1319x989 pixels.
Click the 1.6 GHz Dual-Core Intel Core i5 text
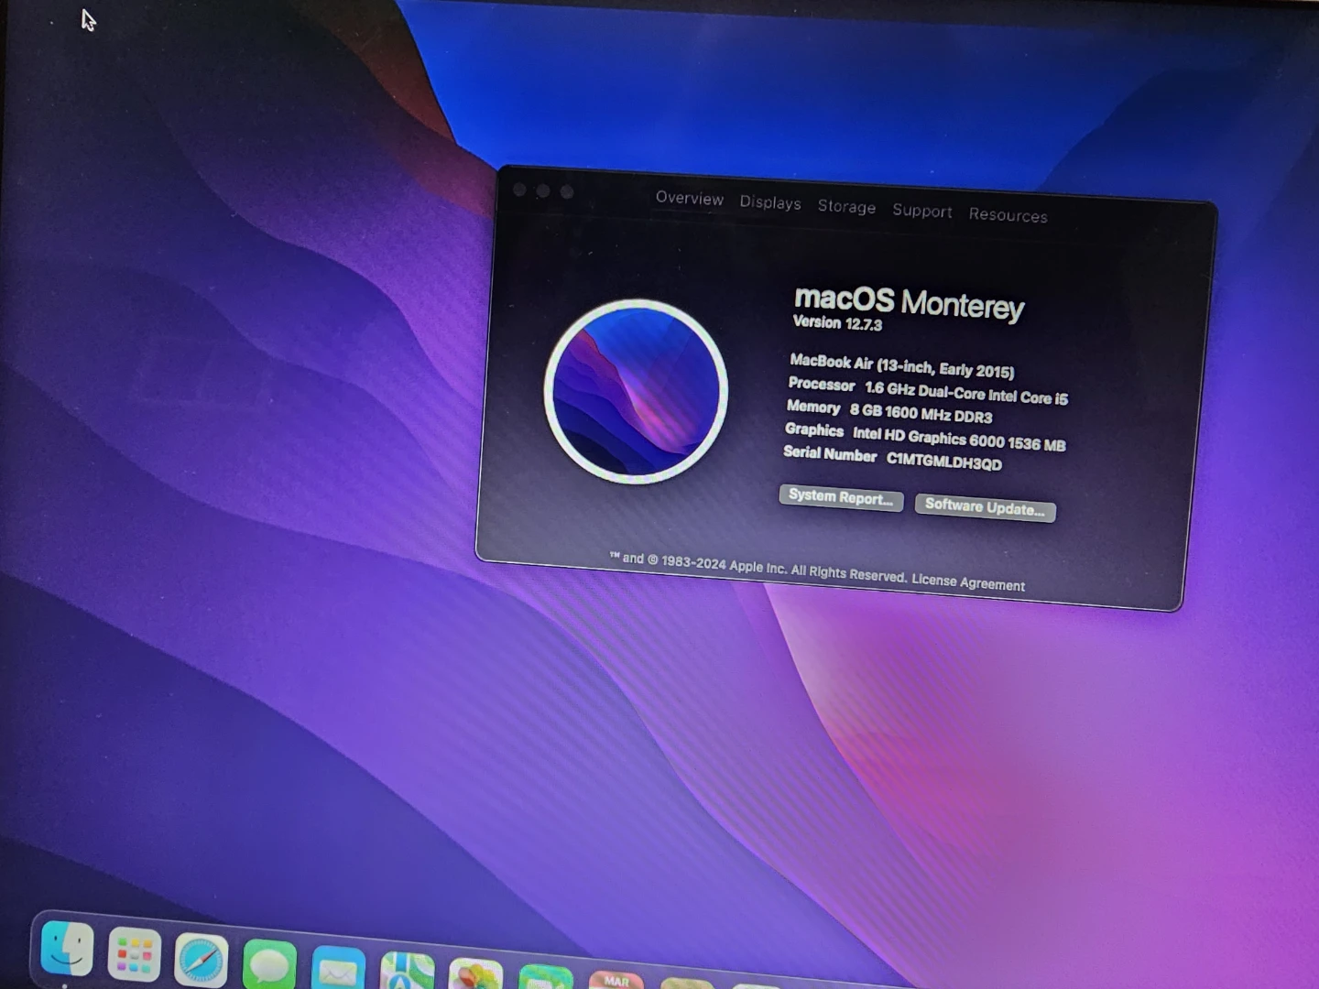click(x=966, y=393)
